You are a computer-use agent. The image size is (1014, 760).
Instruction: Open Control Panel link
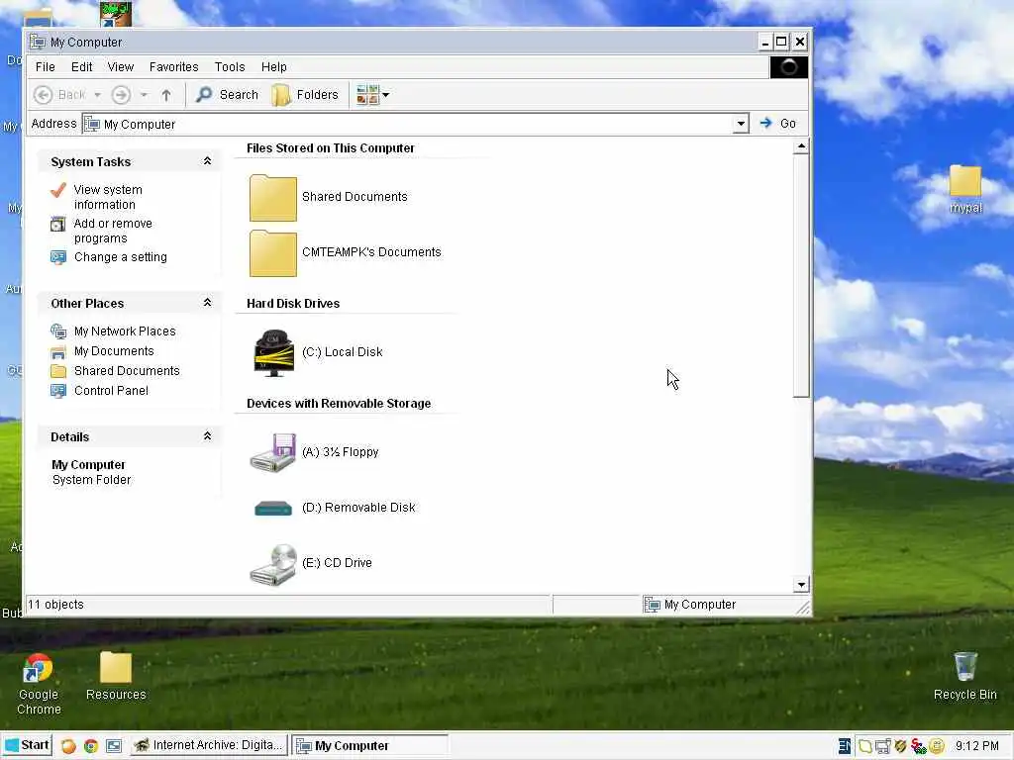[x=111, y=390]
